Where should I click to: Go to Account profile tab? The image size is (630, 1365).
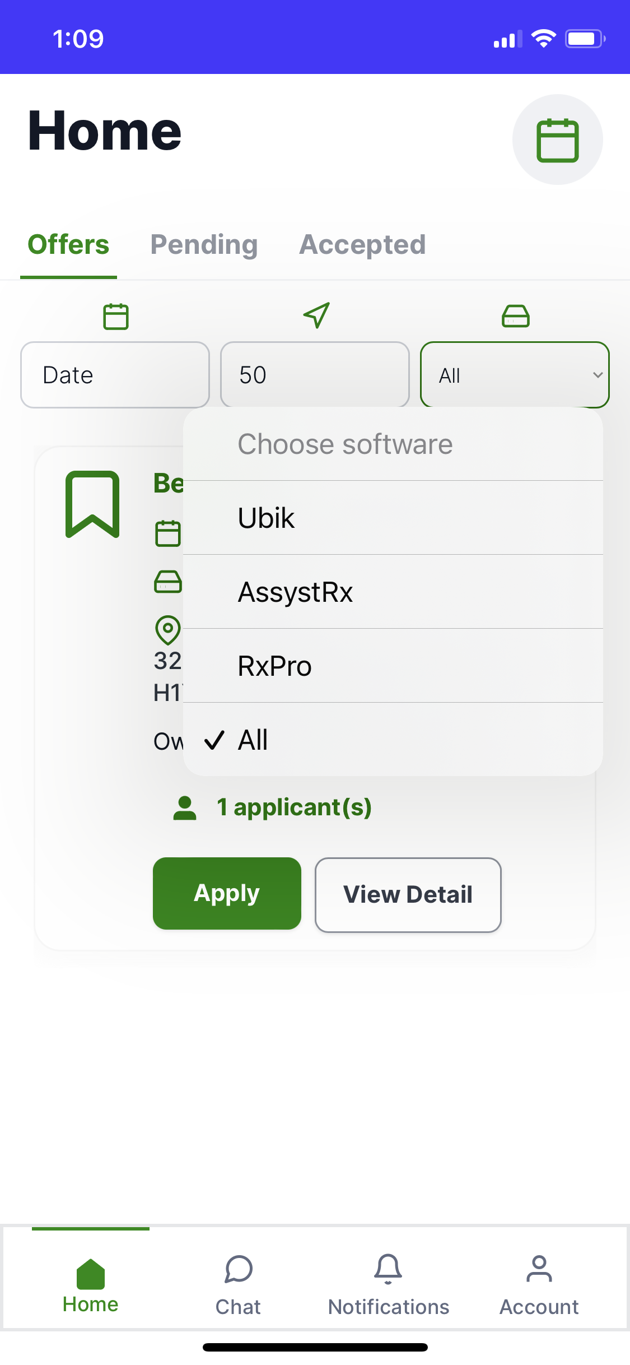click(x=539, y=1284)
